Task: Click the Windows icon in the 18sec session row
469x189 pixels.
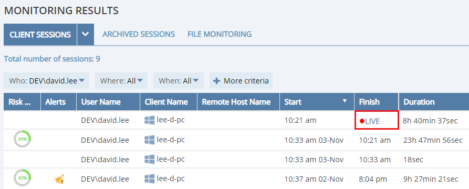Action: coord(150,160)
